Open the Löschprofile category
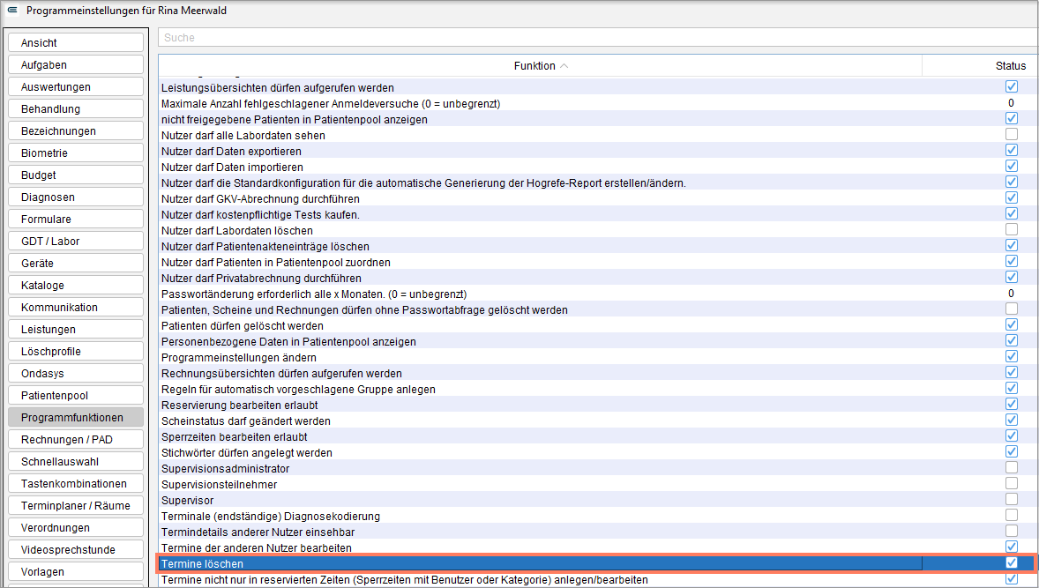This screenshot has height=588, width=1039. tap(76, 351)
